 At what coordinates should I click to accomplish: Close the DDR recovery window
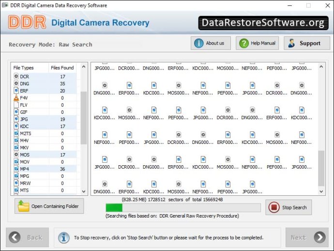coord(328,5)
